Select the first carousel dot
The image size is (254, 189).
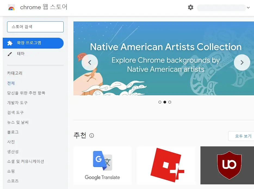coord(160,102)
